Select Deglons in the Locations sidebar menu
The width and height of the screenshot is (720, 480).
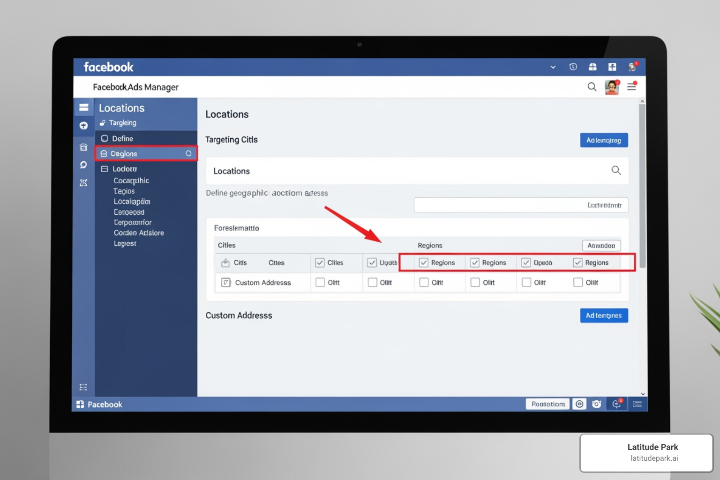point(124,153)
